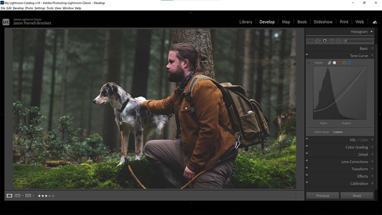Toggle the HSL / Color panel switch
382x215 pixels.
[307, 140]
